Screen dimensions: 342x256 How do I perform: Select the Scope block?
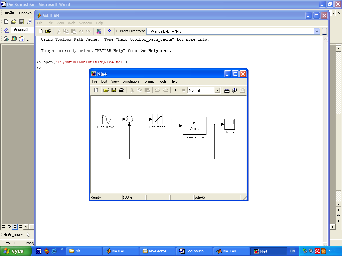point(229,124)
